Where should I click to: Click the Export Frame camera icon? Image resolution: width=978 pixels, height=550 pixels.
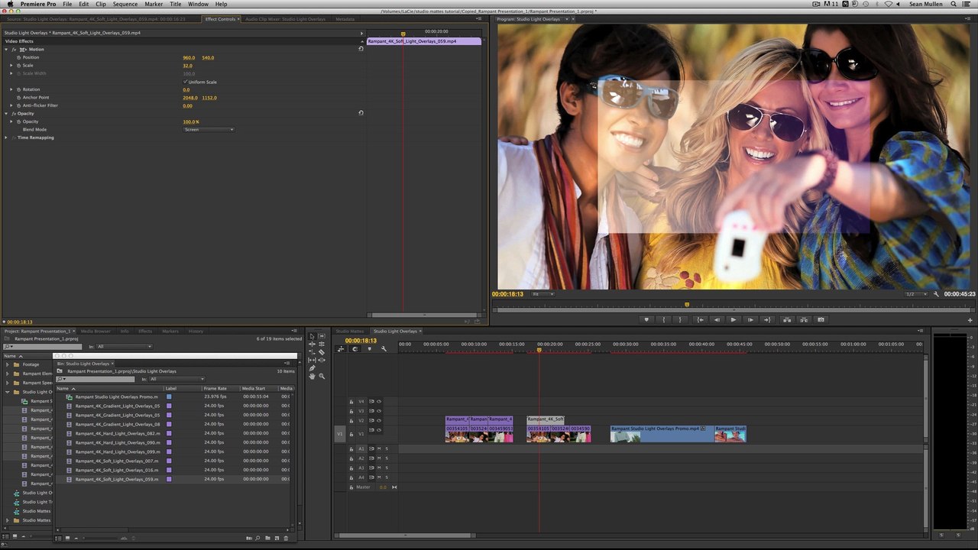tap(821, 319)
